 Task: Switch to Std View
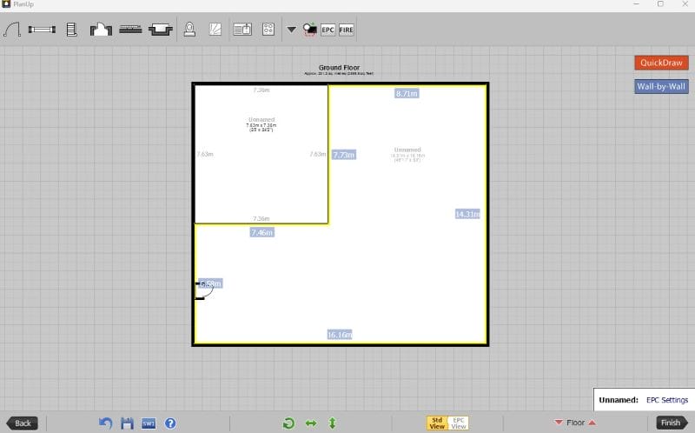pyautogui.click(x=437, y=423)
